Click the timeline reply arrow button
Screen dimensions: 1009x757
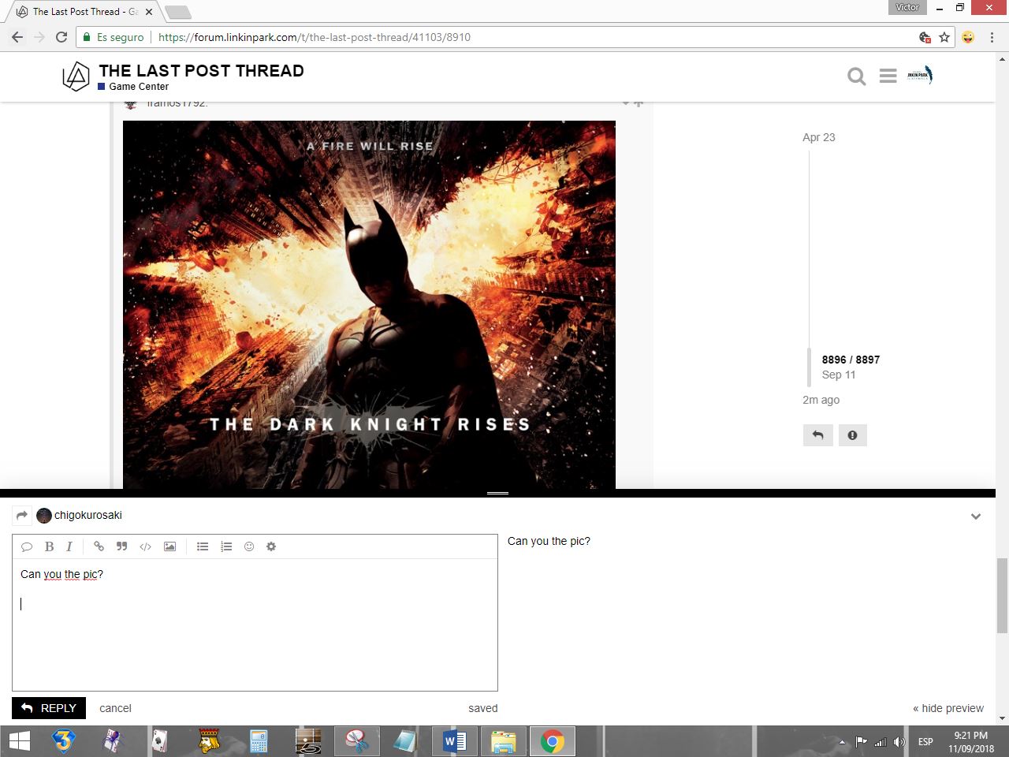click(x=817, y=435)
